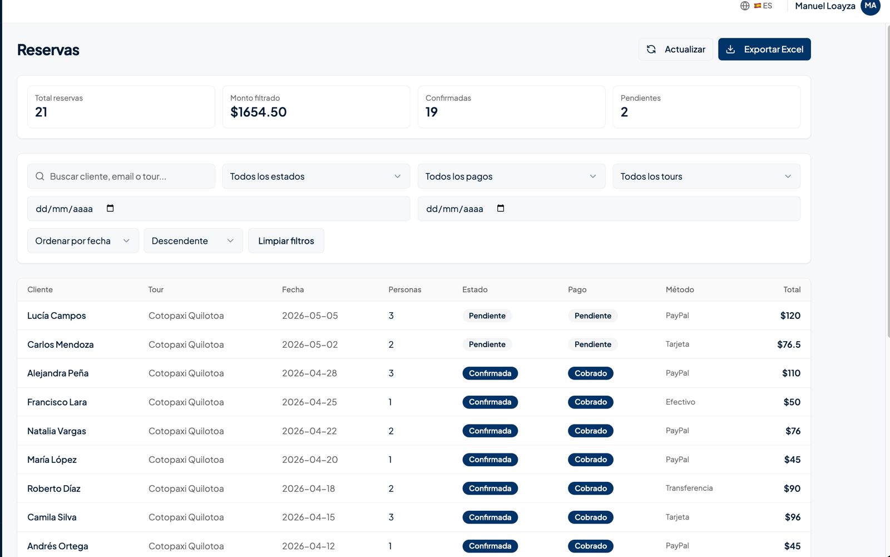This screenshot has width=890, height=557.
Task: Click the search magnifier icon
Action: pos(40,176)
